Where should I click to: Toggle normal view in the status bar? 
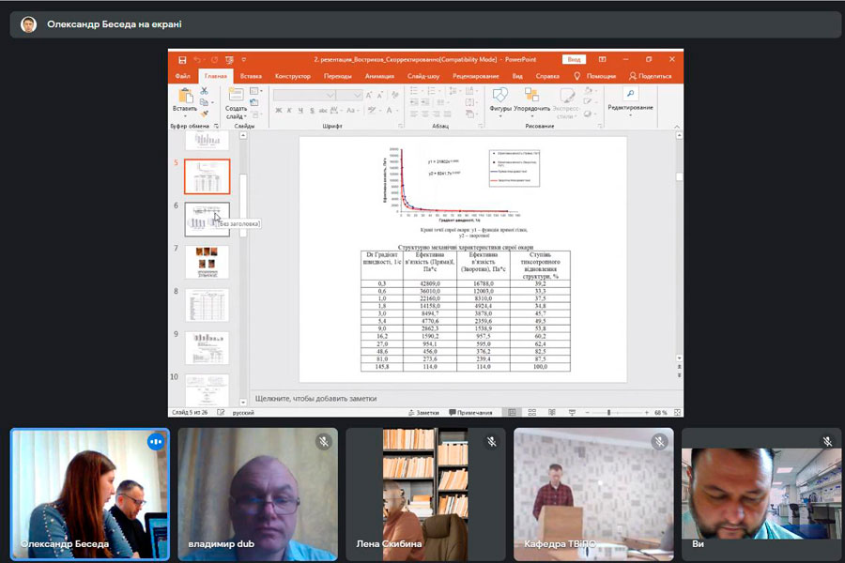(512, 412)
